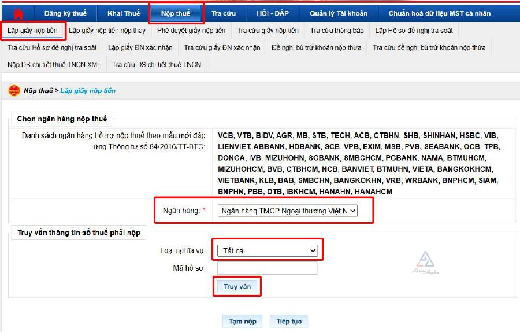Open Tra cứu đề nghị bù trừ khoản nộp thừa

429,47
